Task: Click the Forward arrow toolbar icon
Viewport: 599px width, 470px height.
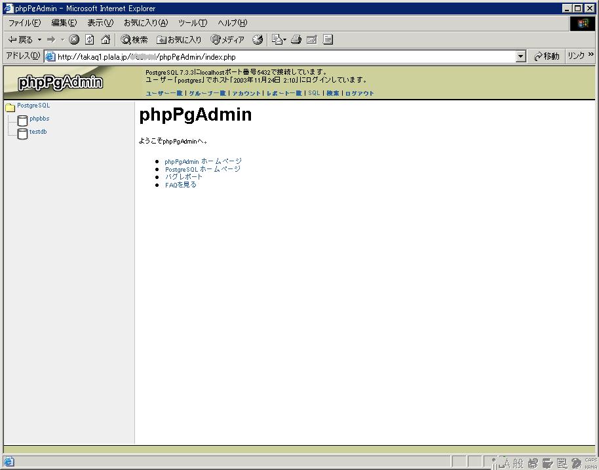Action: [51, 39]
